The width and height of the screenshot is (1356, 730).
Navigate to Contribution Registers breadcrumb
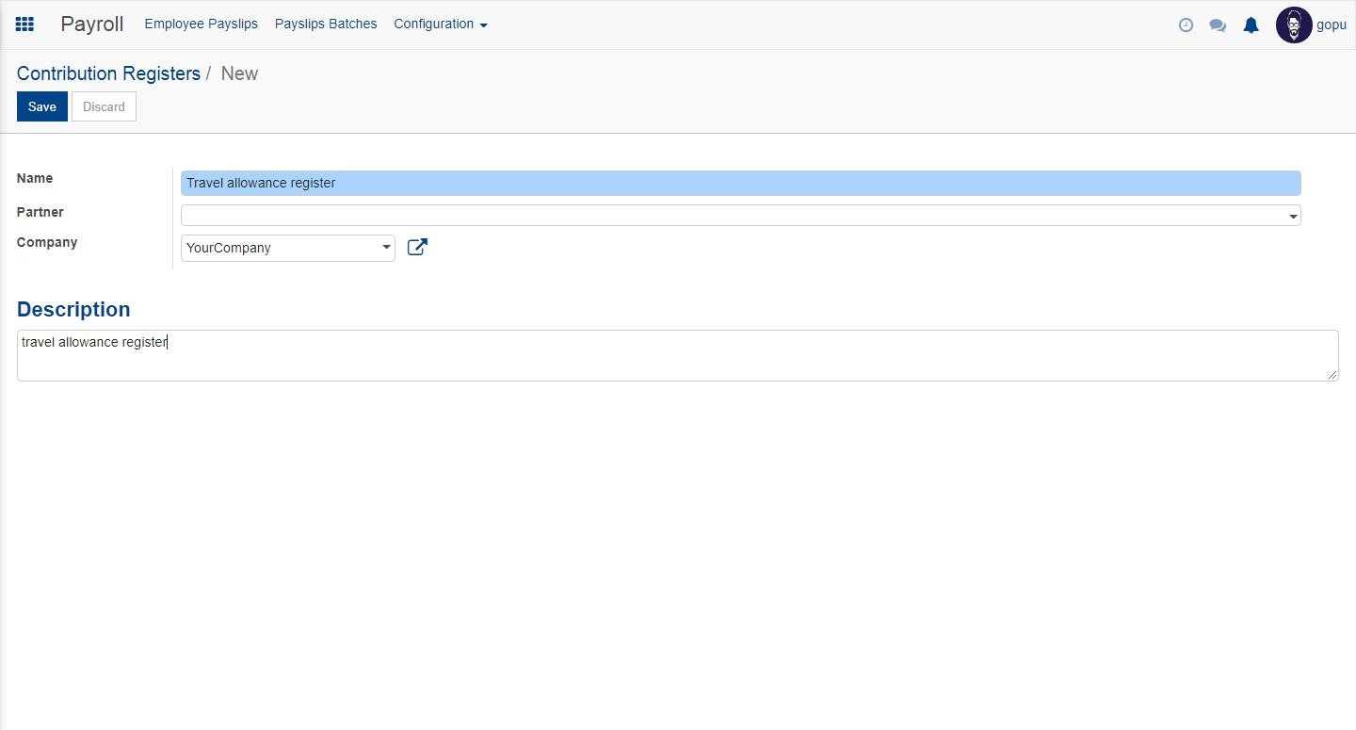pos(108,73)
